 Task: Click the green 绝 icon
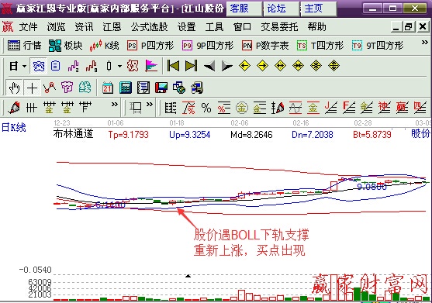click(x=85, y=88)
